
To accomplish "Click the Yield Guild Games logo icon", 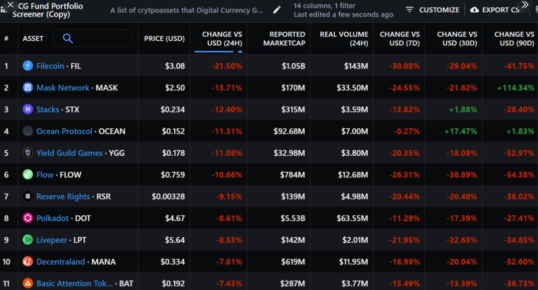I will 28,153.
